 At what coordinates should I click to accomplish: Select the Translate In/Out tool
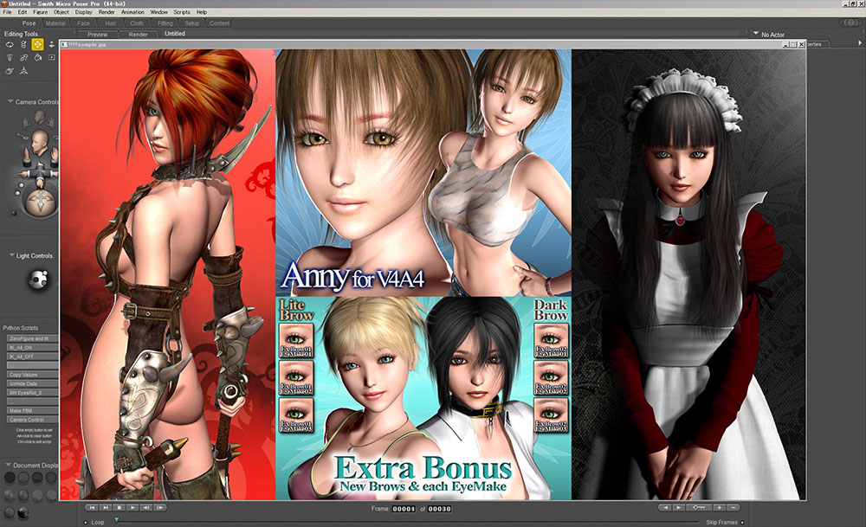pos(51,45)
